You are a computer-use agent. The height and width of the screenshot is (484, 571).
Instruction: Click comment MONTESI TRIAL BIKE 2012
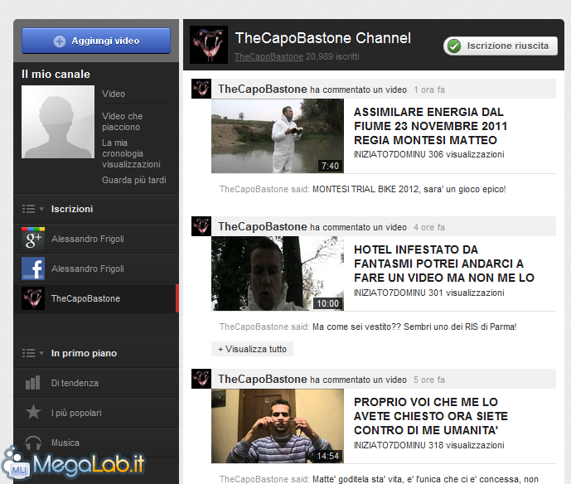[x=409, y=190]
